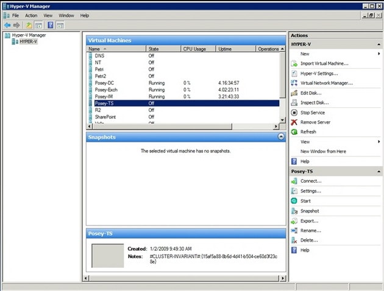Viewport: 384px width, 291px height.
Task: Select the Posey-IM virtual machine row
Action: (x=183, y=97)
